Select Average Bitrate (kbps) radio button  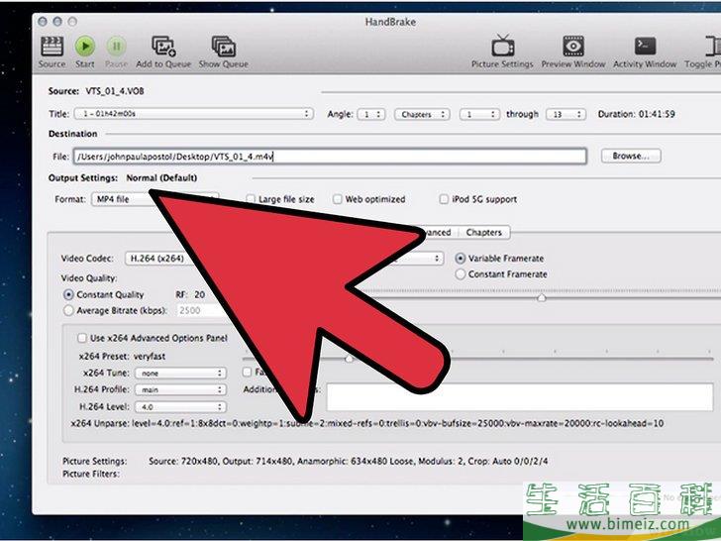click(68, 310)
